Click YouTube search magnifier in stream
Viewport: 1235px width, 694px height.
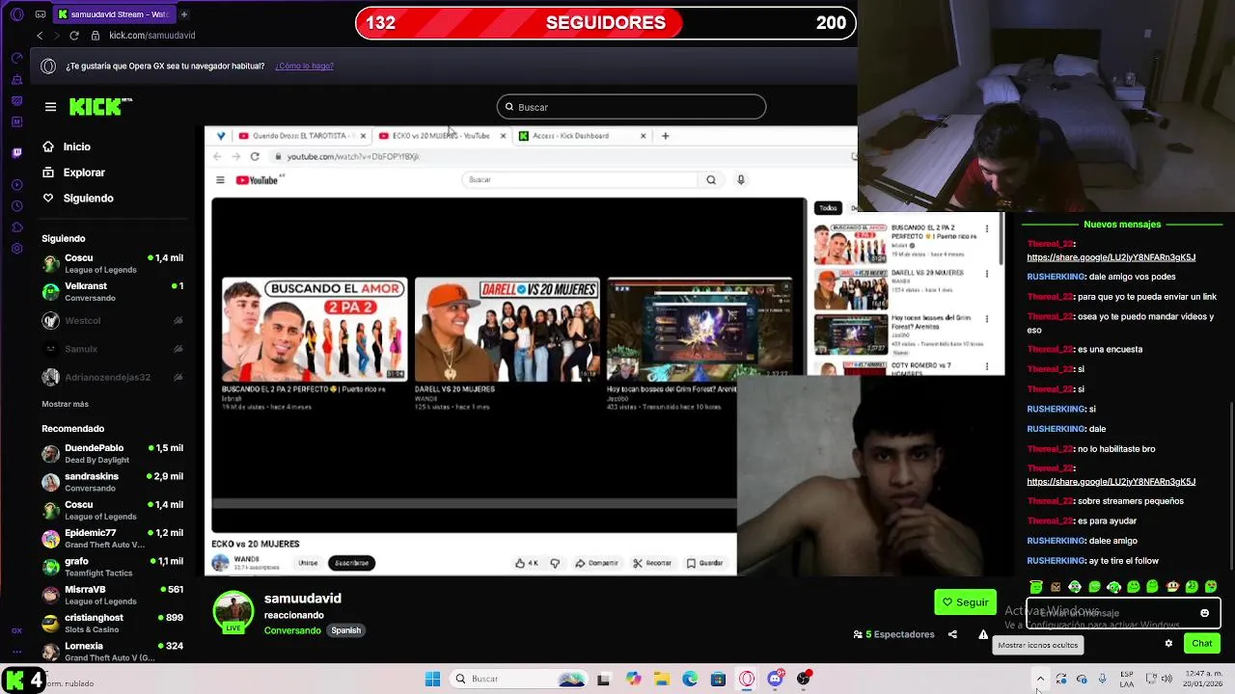click(711, 179)
